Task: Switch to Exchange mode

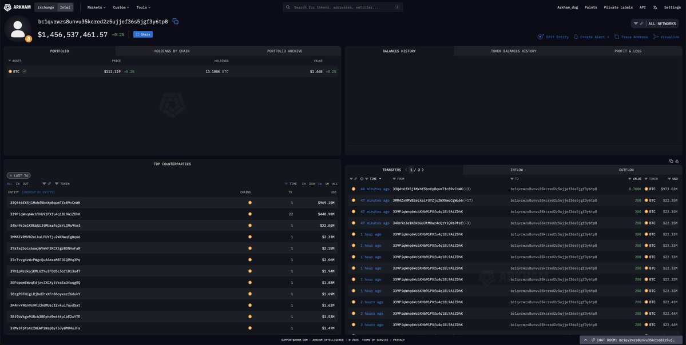Action: (46, 7)
